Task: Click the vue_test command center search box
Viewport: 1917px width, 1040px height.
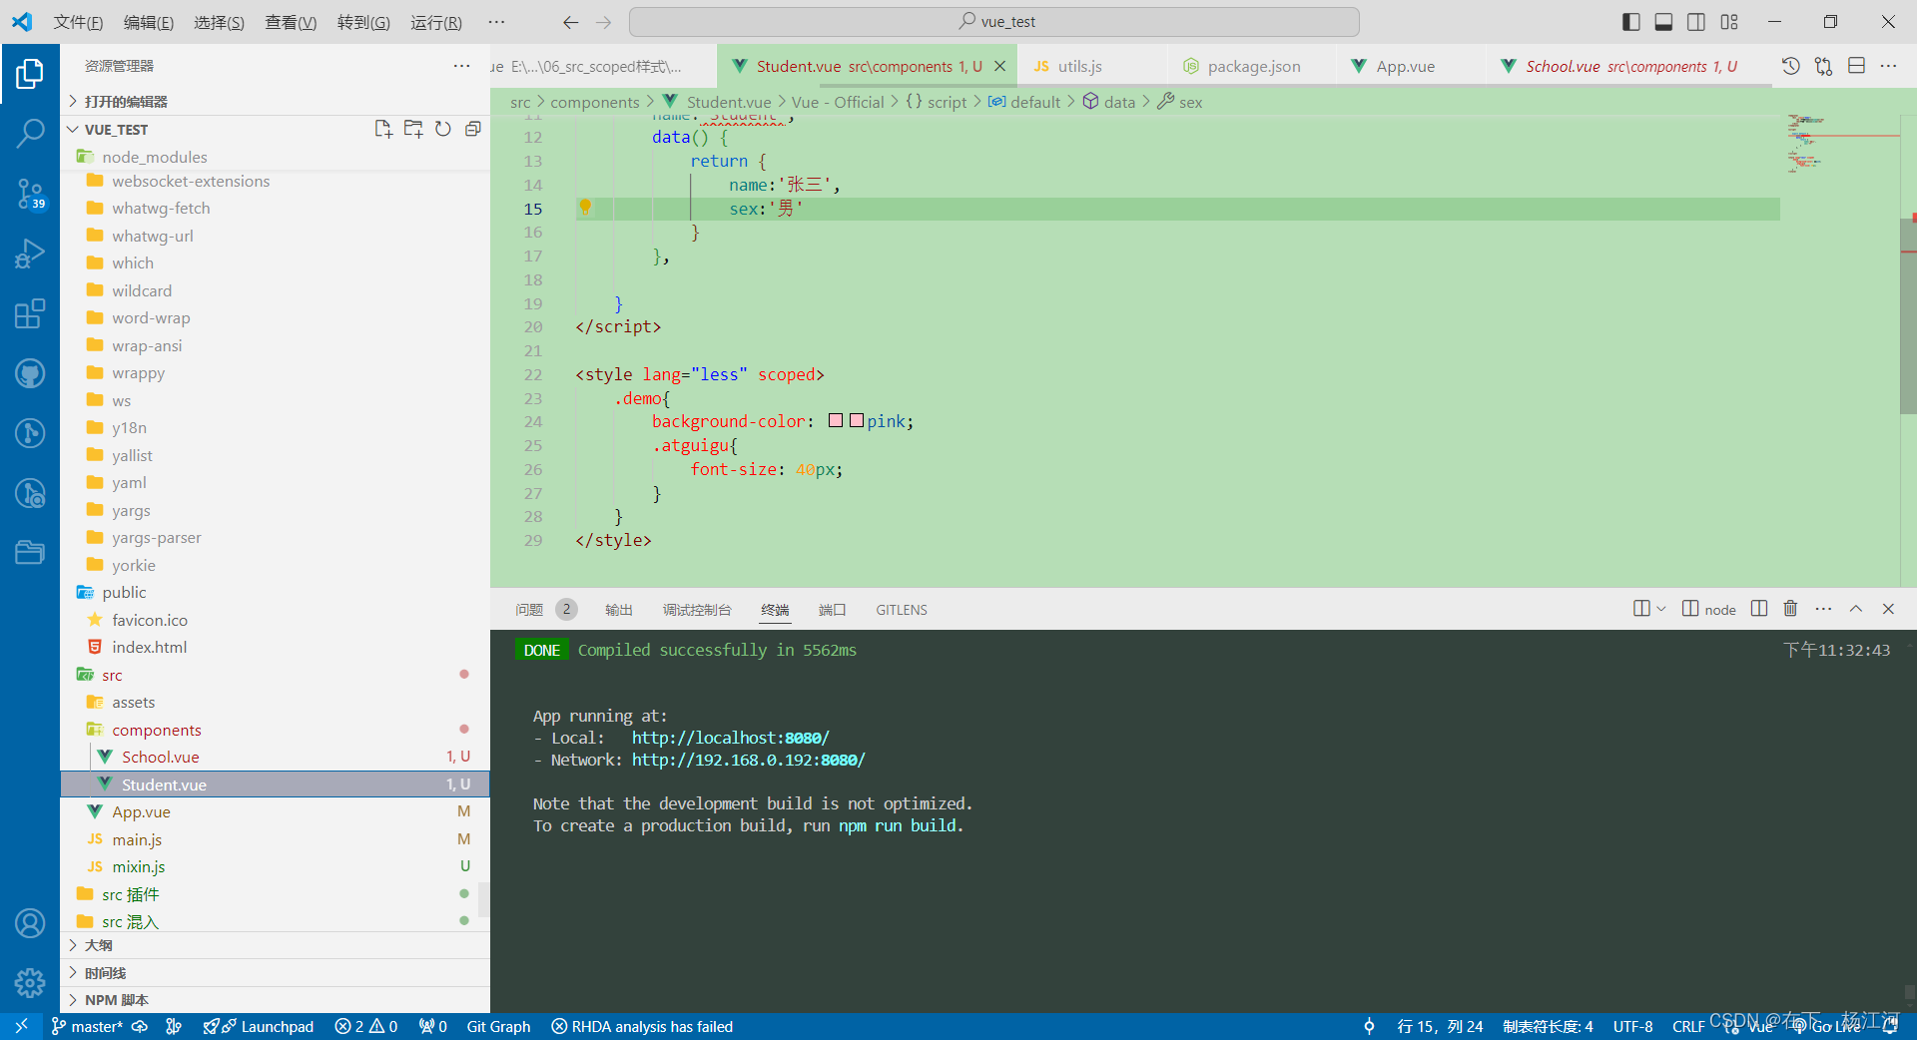Action: coord(994,22)
